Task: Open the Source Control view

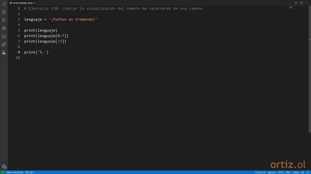Action: pyautogui.click(x=4, y=20)
